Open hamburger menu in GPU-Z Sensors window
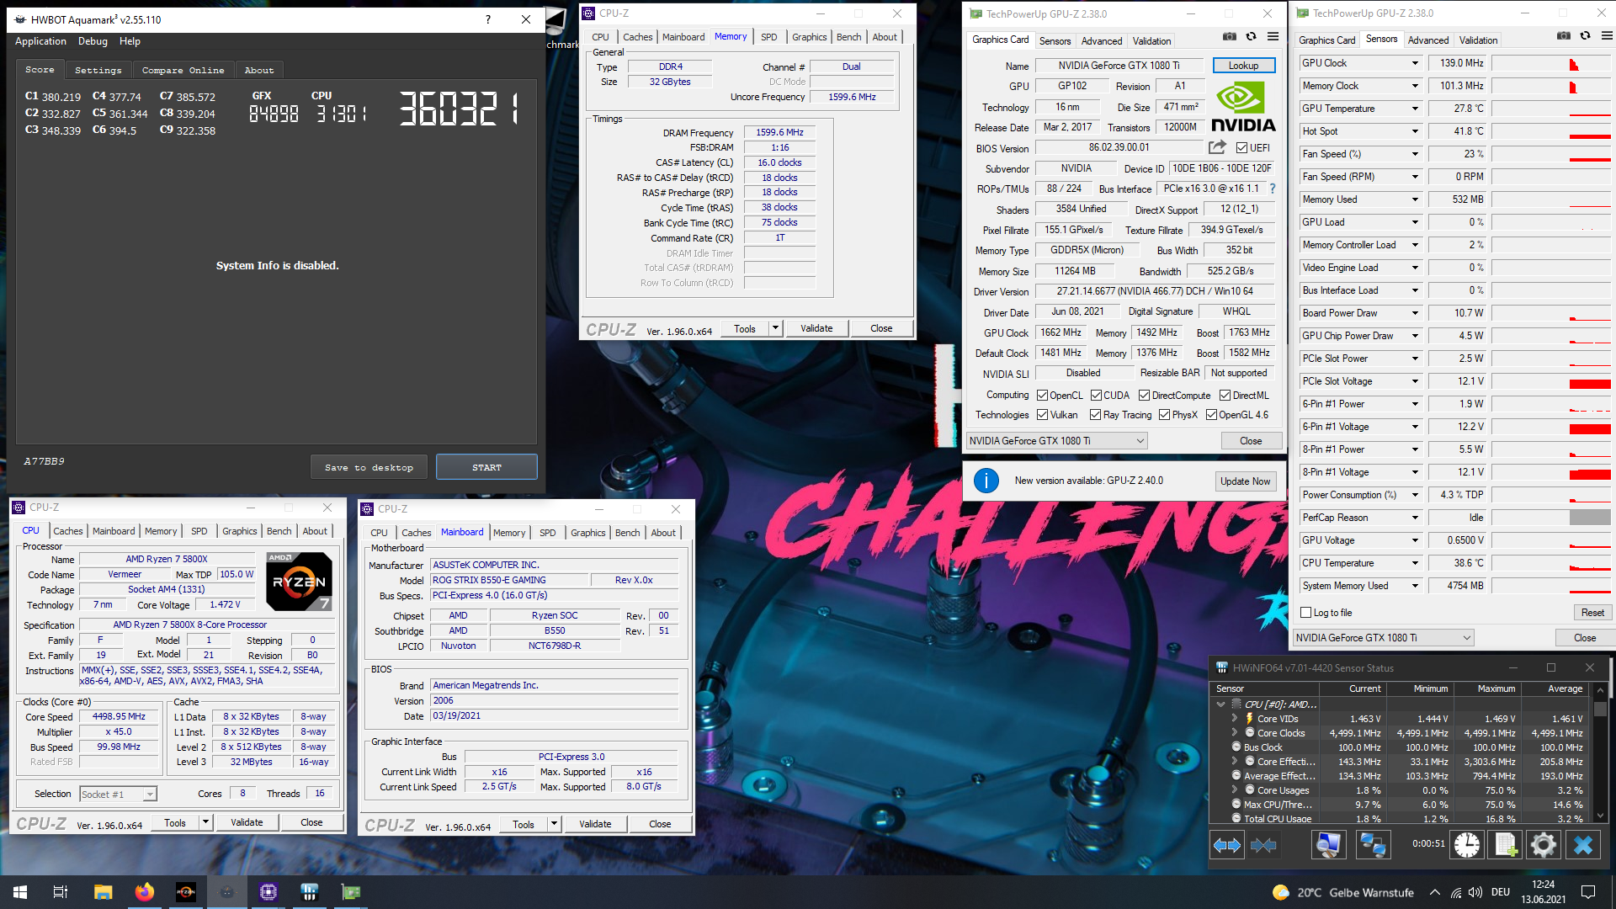Image resolution: width=1616 pixels, height=909 pixels. (1607, 36)
